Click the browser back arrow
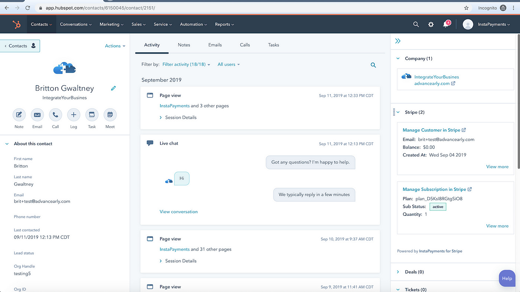 [x=7, y=7]
